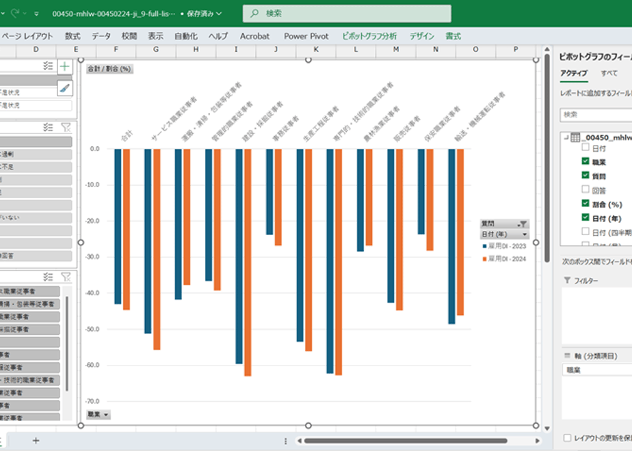The height and width of the screenshot is (451, 632).
Task: Select the 職業 field in the axis box
Action: [x=597, y=370]
